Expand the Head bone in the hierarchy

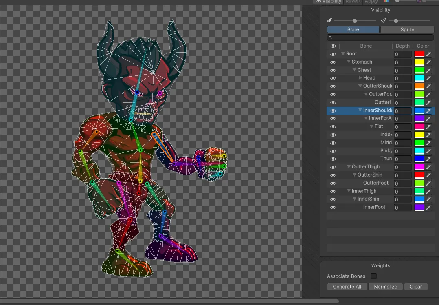(360, 78)
